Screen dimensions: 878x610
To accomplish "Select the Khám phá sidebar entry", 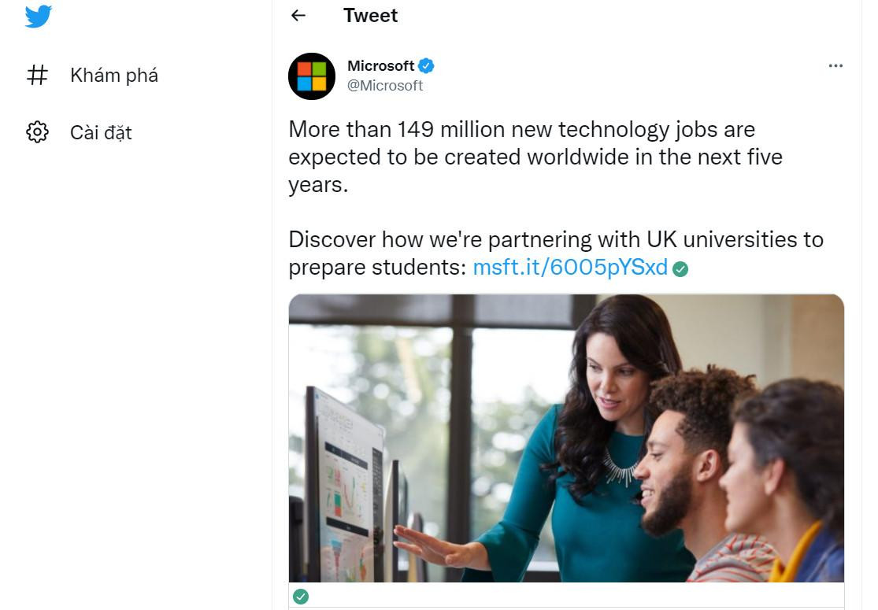I will [113, 75].
